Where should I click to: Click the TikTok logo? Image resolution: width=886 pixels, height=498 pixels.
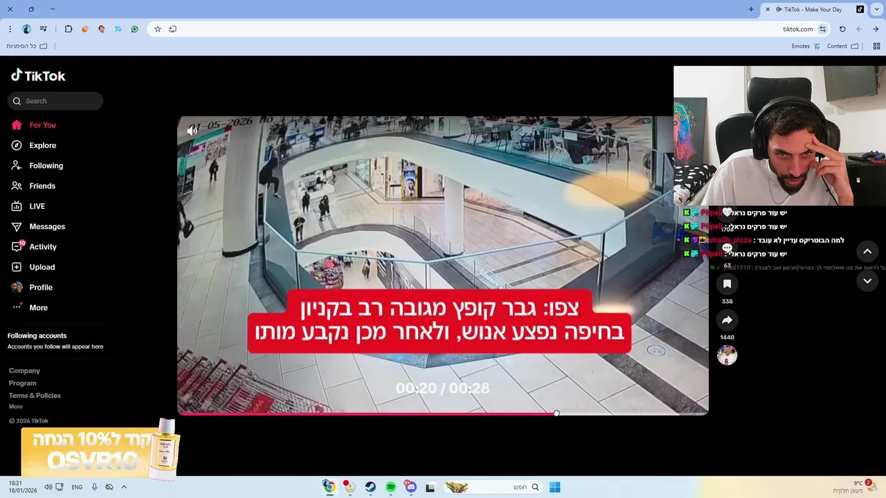(38, 75)
